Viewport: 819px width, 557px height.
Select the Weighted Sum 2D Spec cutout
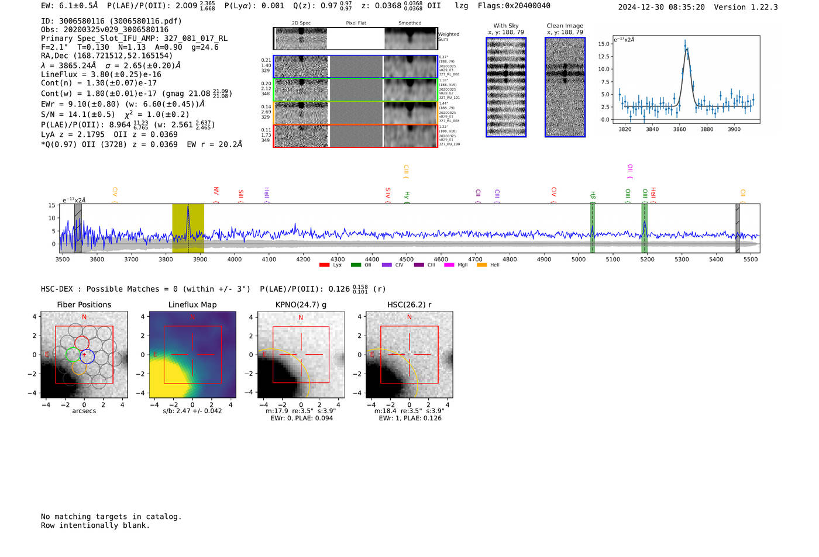click(301, 39)
